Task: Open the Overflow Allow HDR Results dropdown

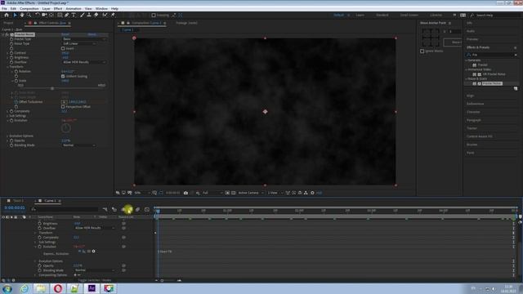Action: (84, 62)
